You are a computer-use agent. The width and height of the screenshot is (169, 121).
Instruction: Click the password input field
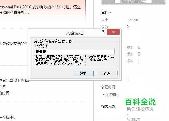pos(75,51)
